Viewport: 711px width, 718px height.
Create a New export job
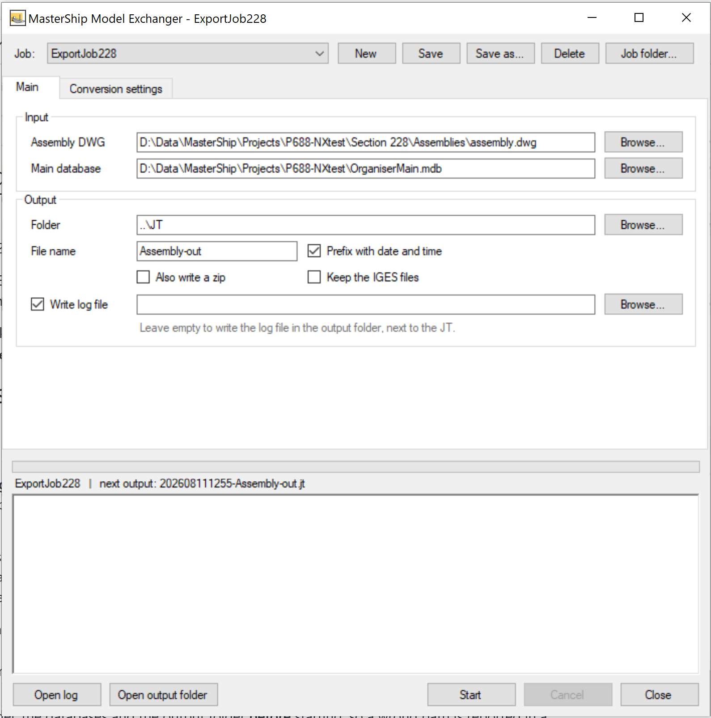[367, 54]
